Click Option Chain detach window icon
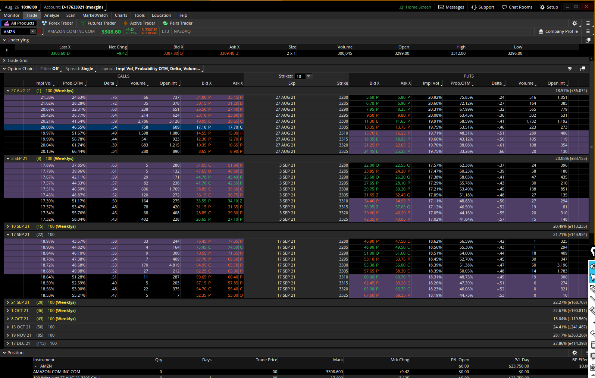This screenshot has height=378, width=595. (x=583, y=69)
